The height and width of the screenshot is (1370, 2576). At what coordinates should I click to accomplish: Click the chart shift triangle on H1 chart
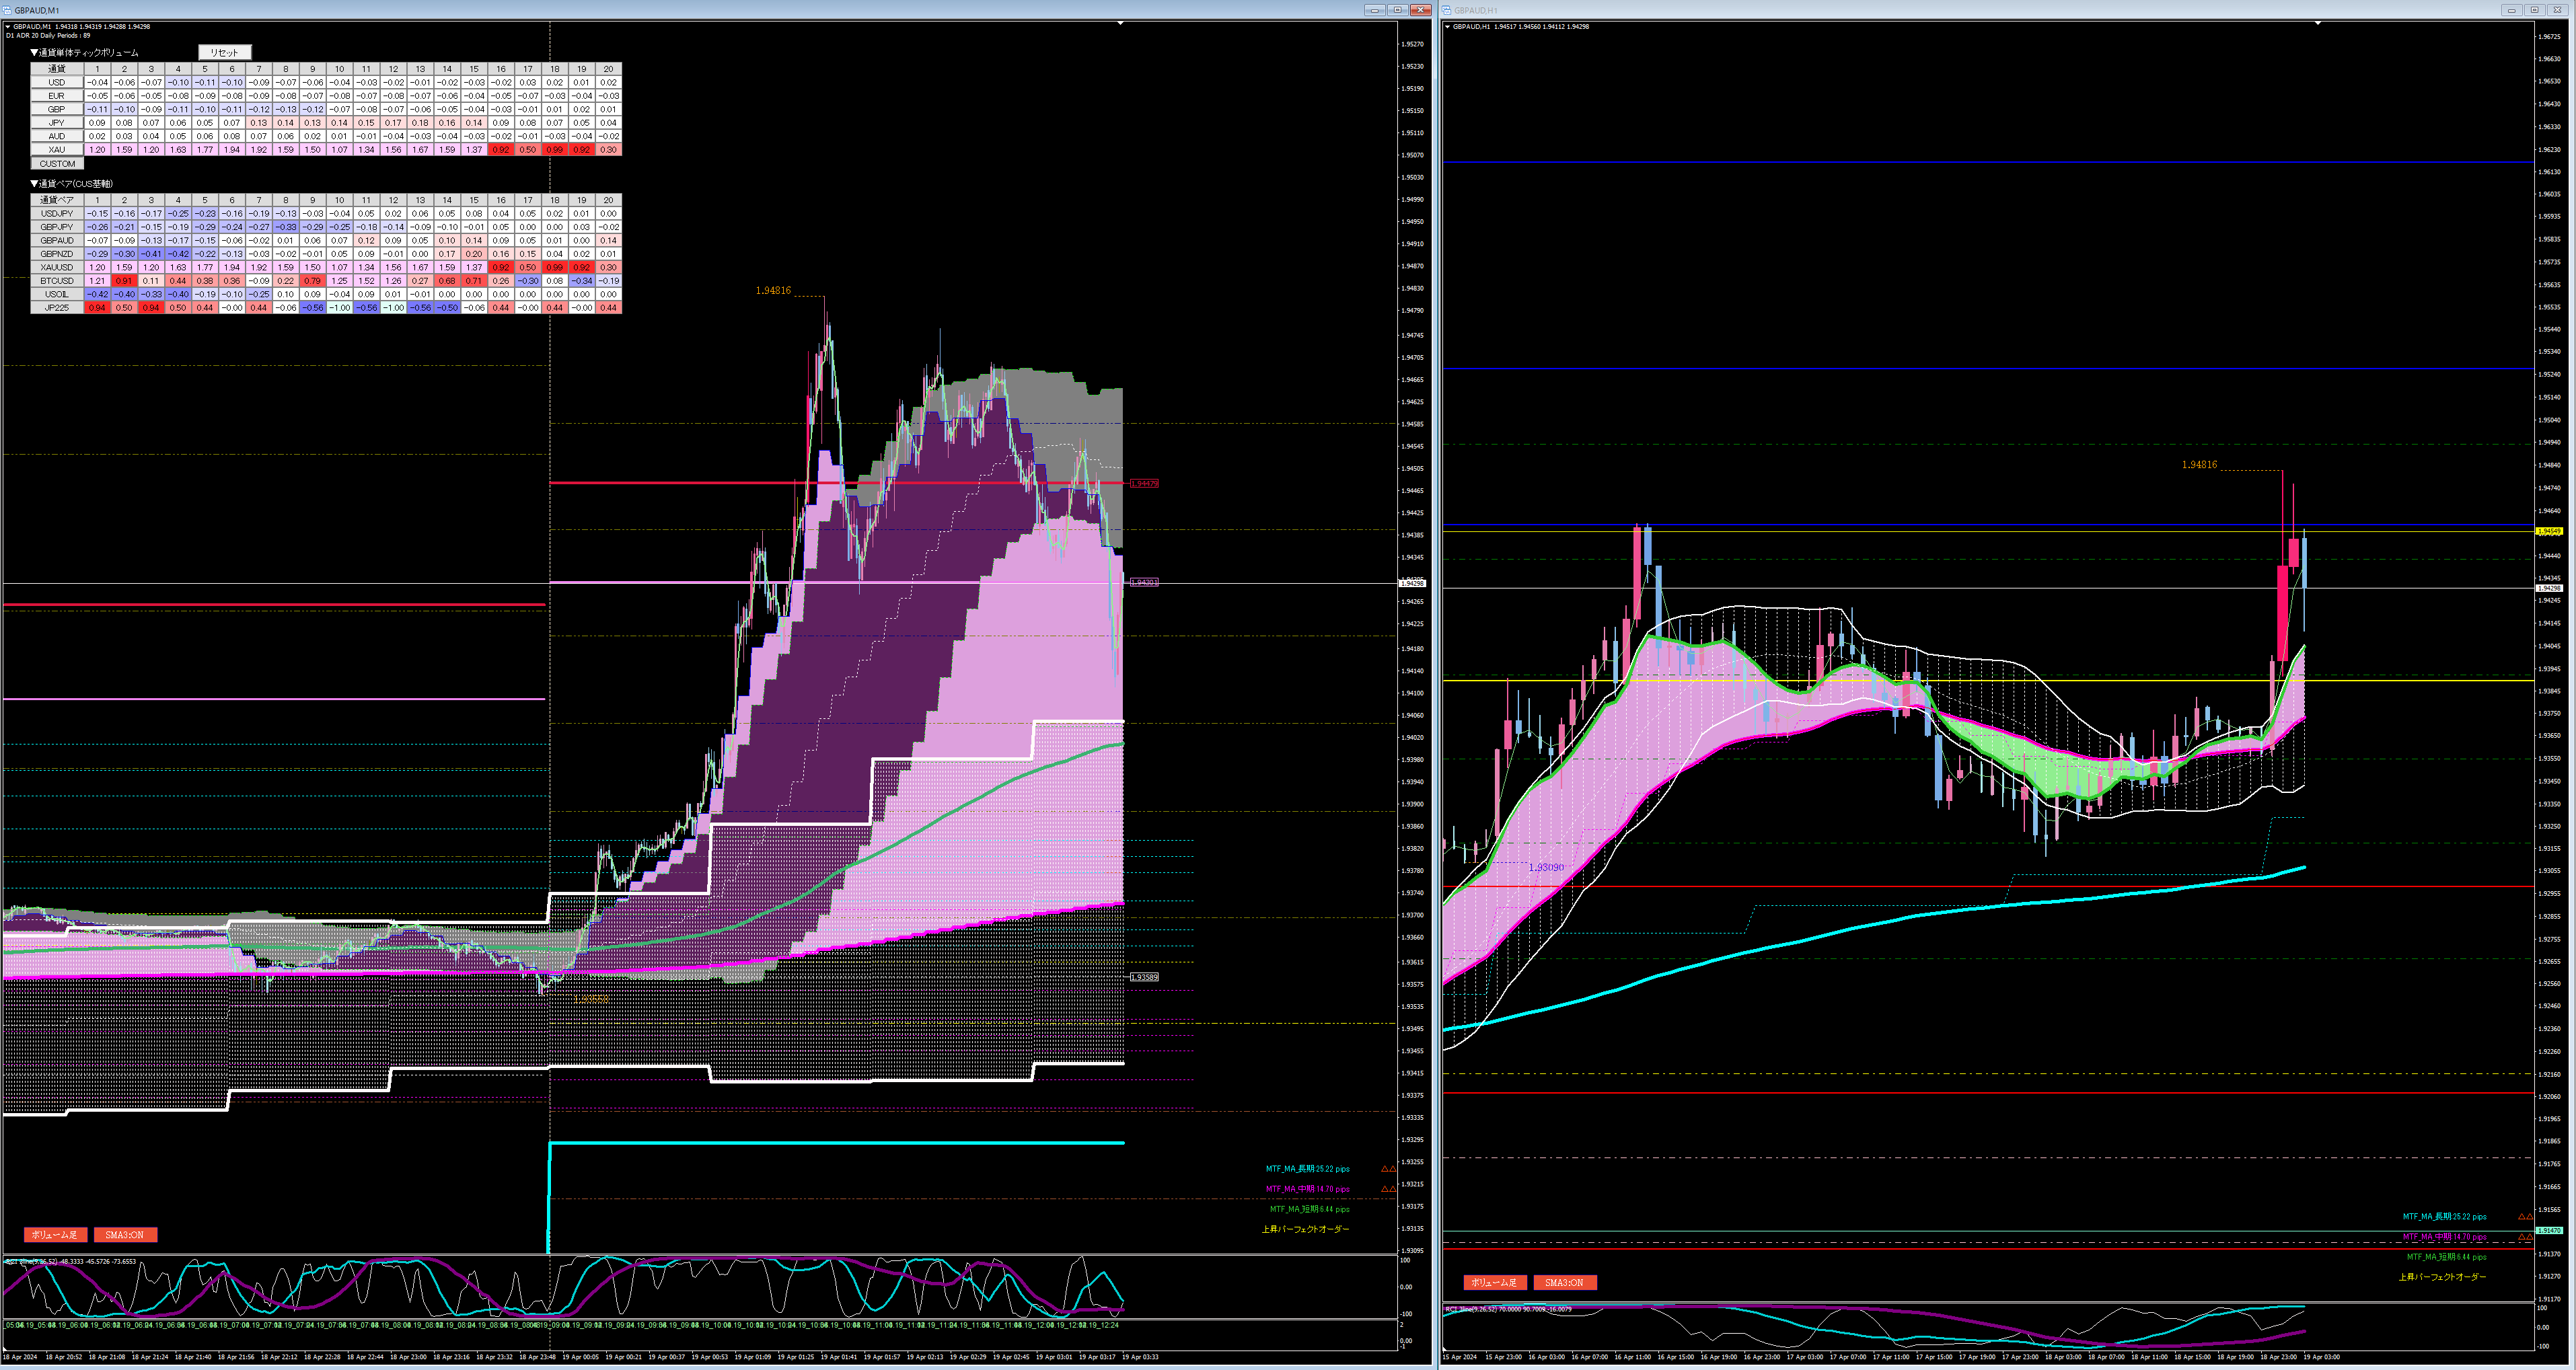click(x=2318, y=23)
